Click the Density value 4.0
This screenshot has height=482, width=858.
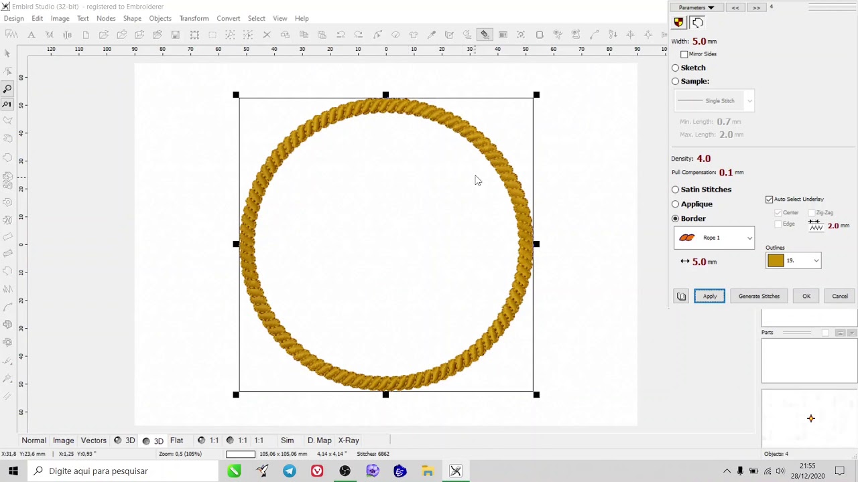click(703, 159)
